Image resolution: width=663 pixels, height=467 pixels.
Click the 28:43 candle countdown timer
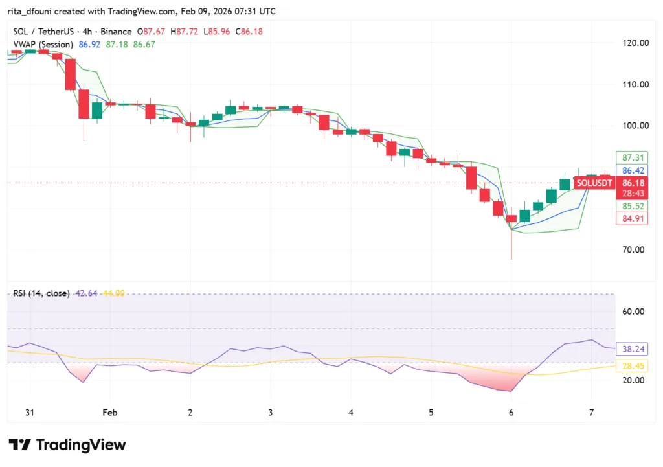click(632, 194)
